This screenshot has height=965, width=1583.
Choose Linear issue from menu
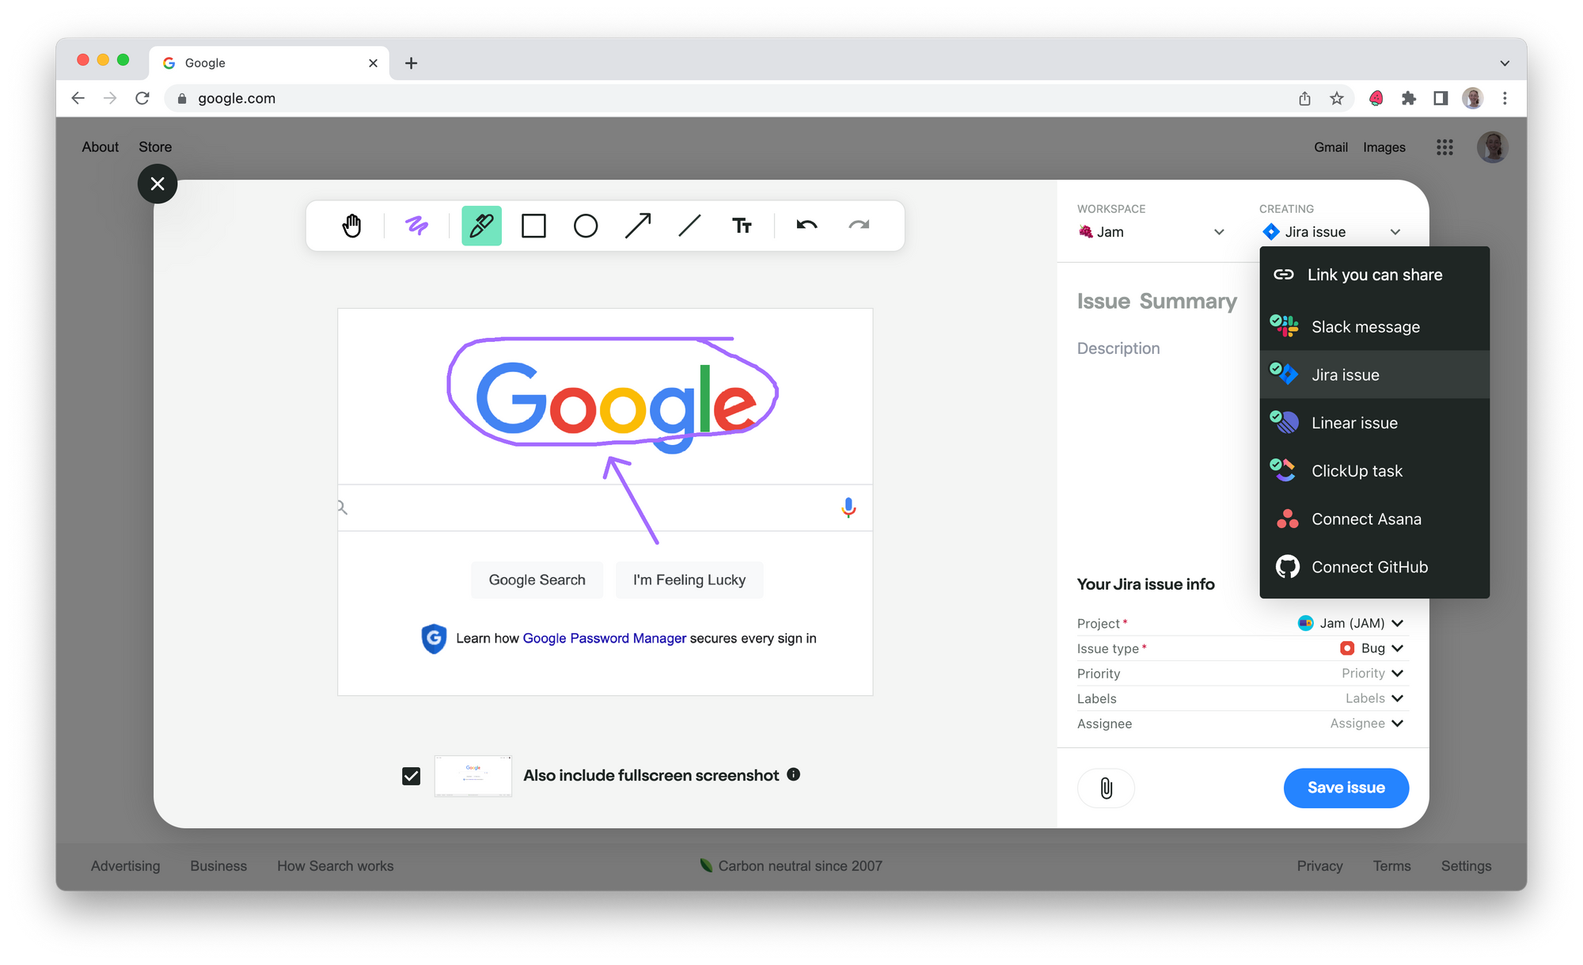(x=1354, y=423)
